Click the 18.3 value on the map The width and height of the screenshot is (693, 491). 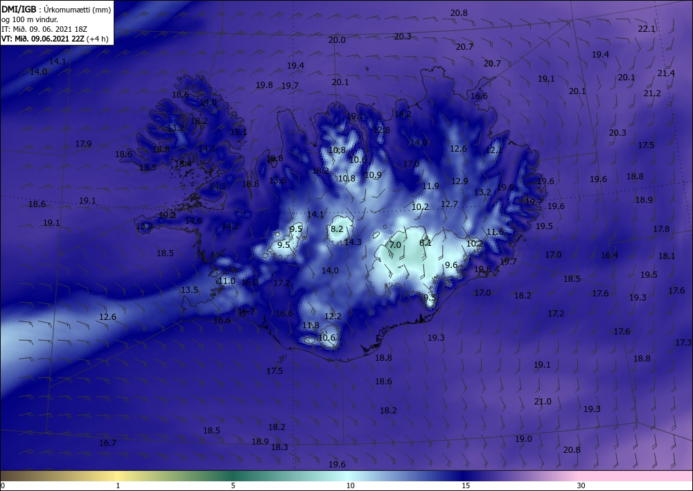tap(279, 447)
